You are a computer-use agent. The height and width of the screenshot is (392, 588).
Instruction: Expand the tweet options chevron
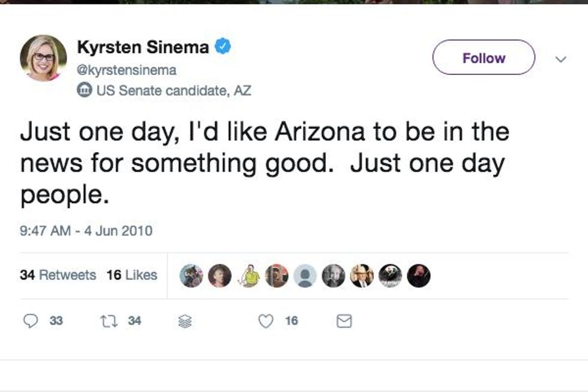tap(561, 59)
